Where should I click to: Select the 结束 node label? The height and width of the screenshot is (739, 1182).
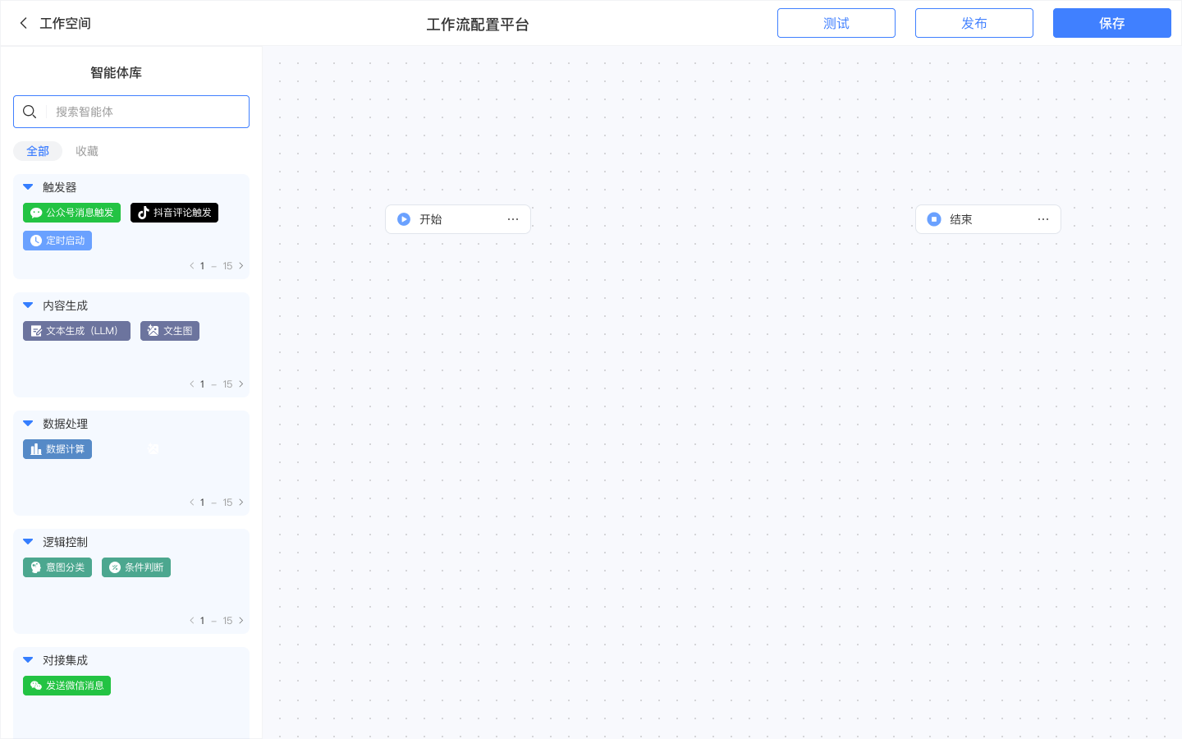coord(961,219)
